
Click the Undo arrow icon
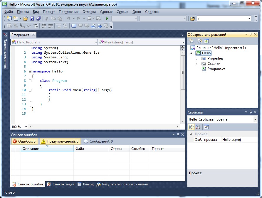tap(68, 18)
